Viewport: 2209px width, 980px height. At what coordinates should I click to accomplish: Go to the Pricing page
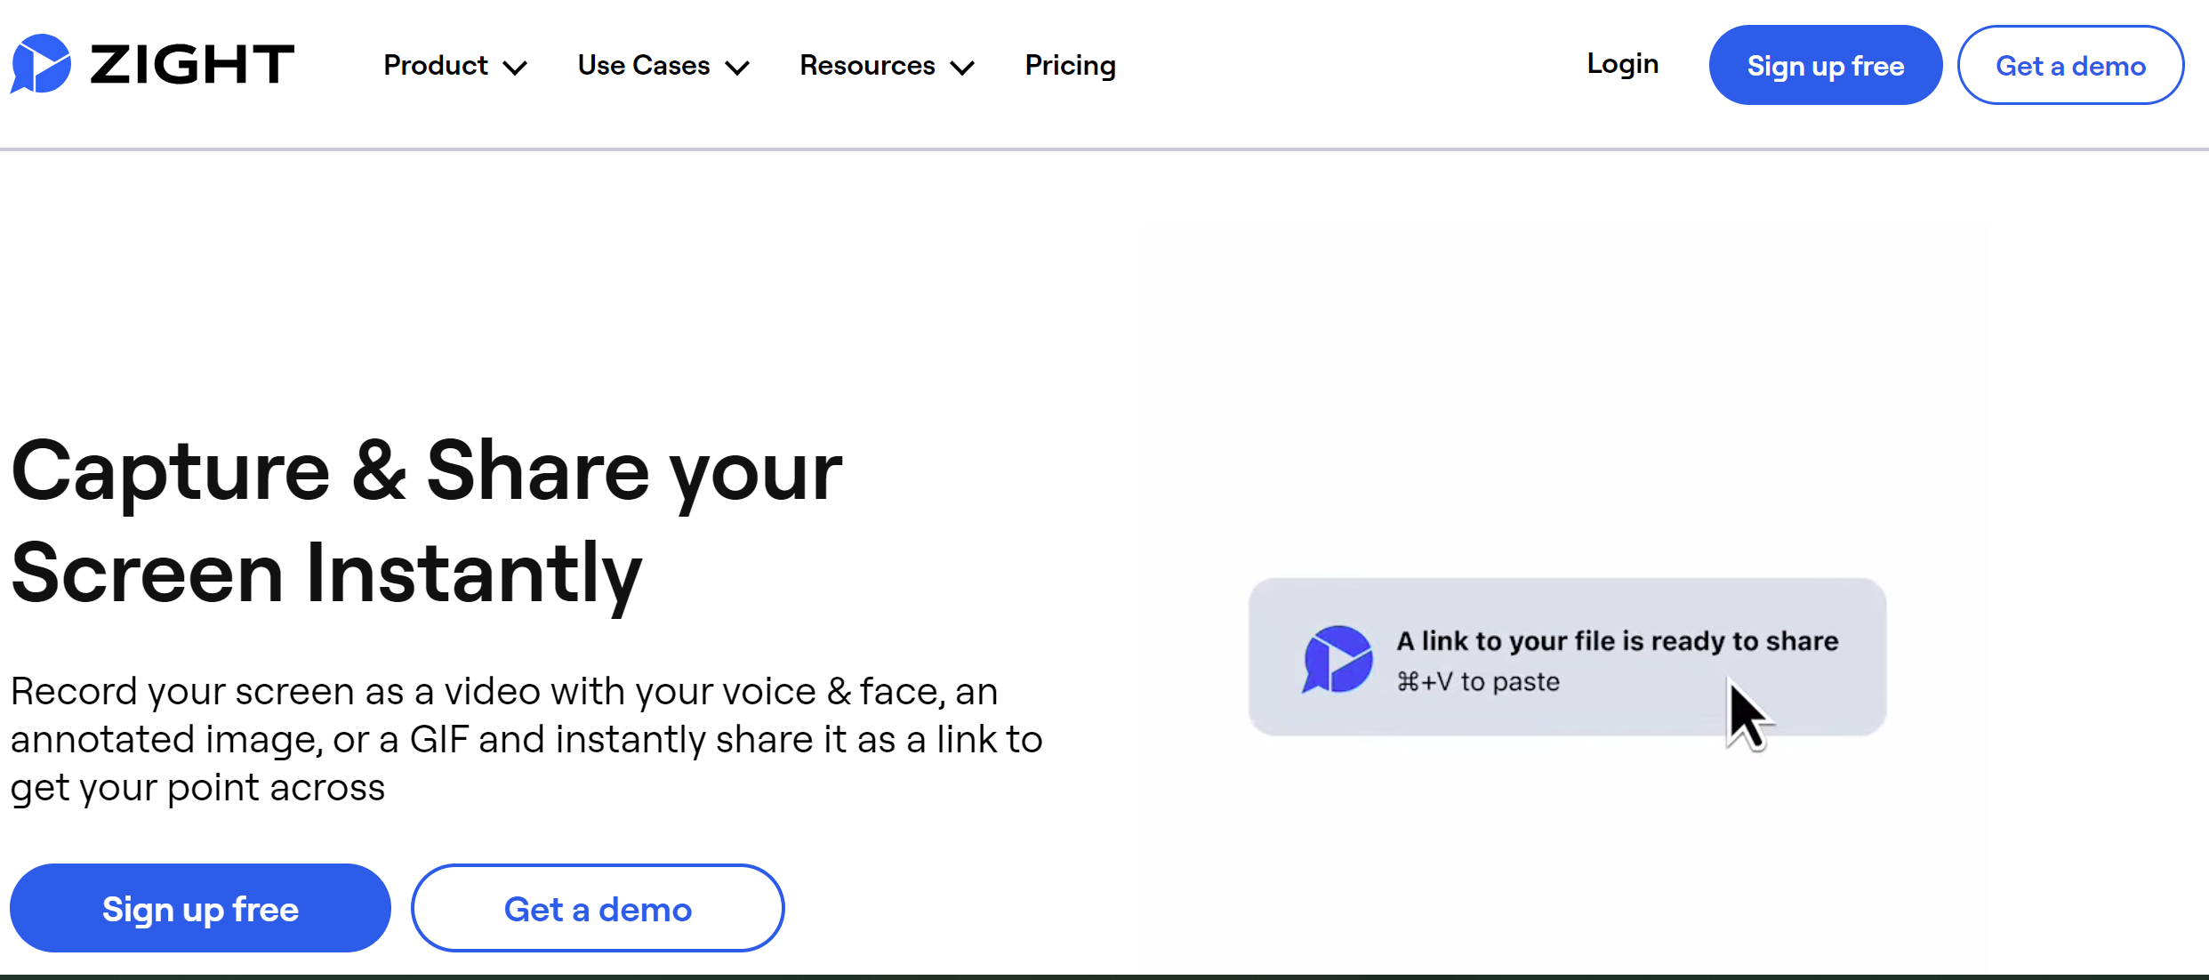pyautogui.click(x=1070, y=66)
